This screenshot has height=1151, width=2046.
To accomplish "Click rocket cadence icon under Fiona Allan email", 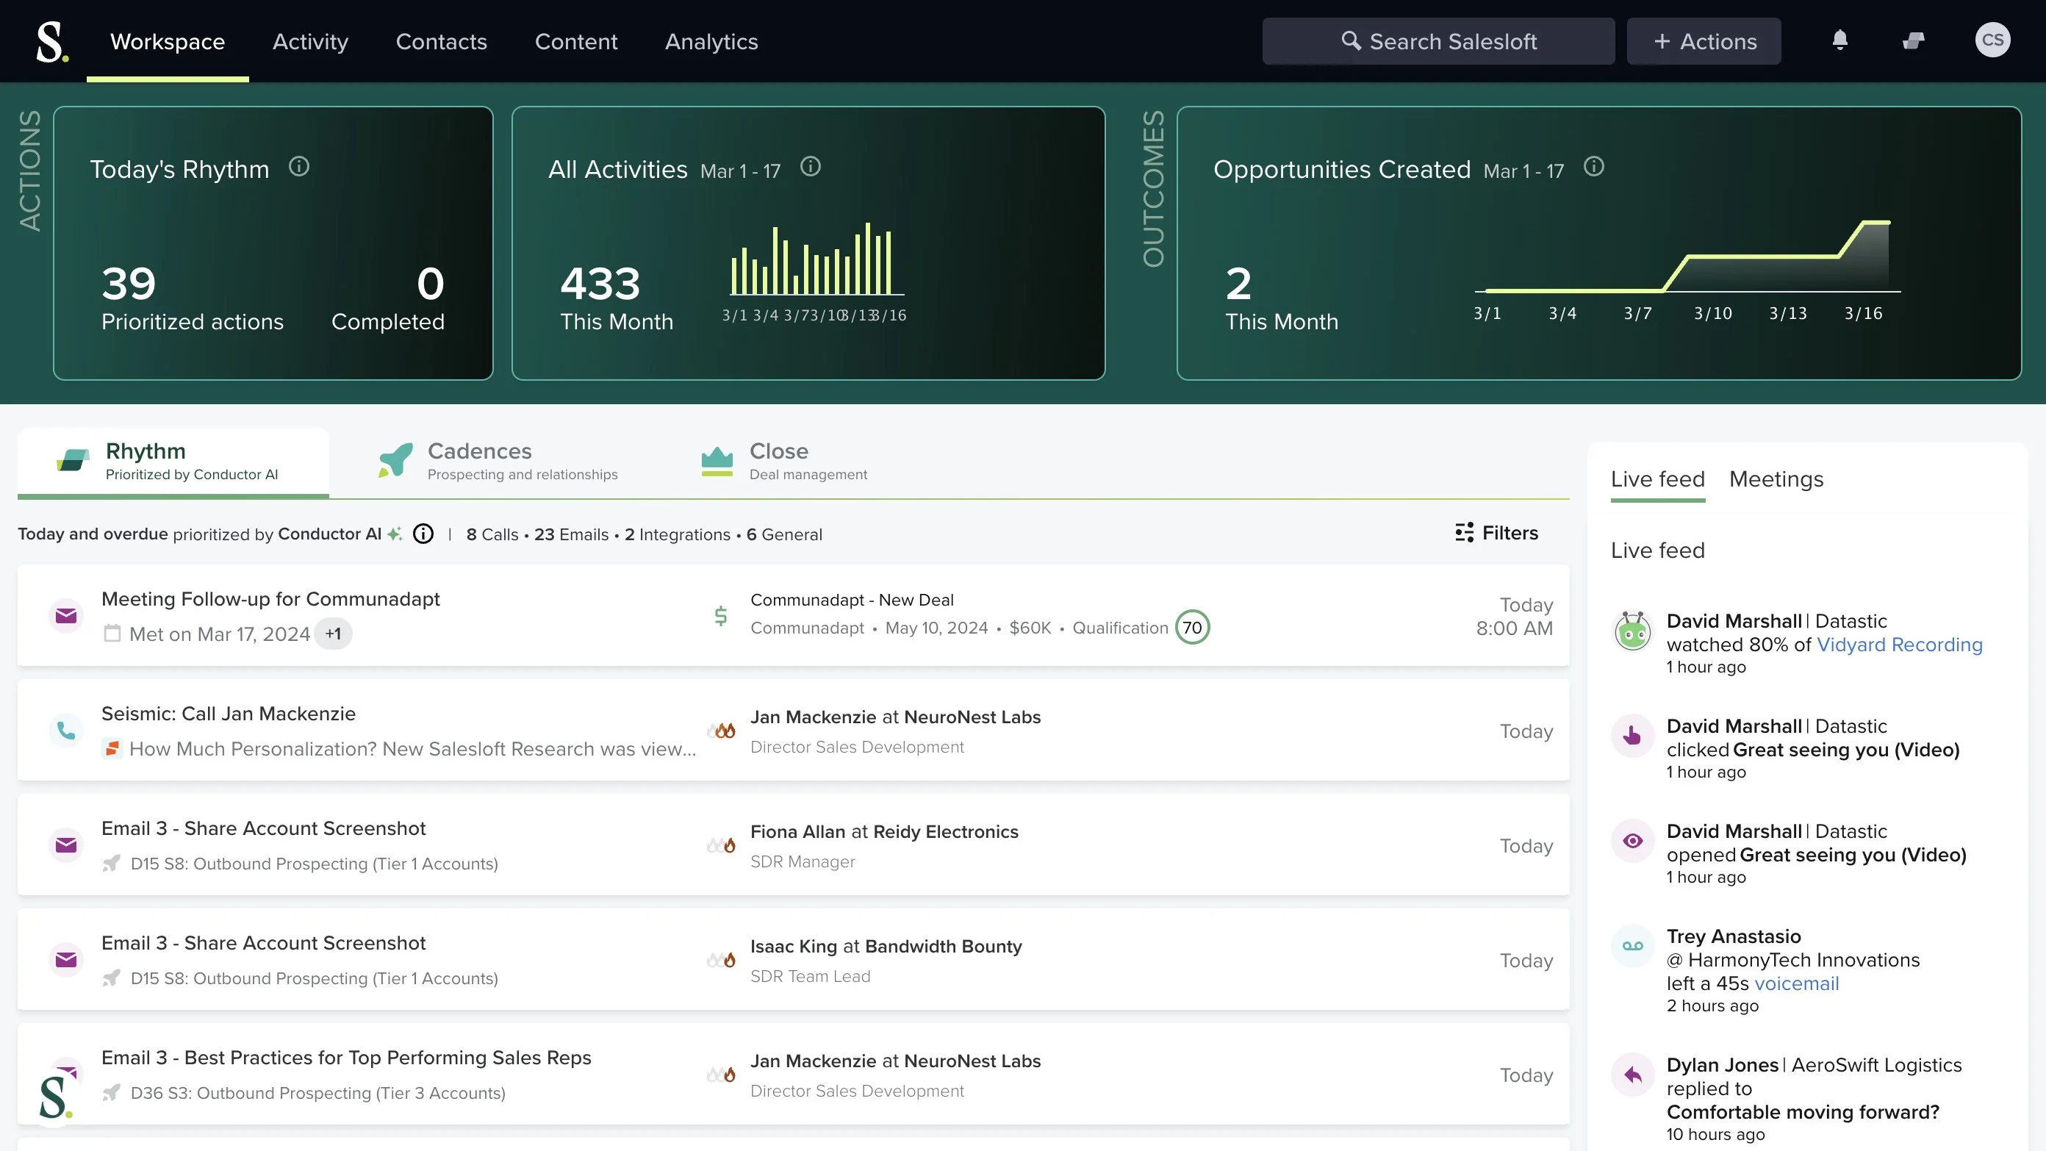I will point(111,864).
